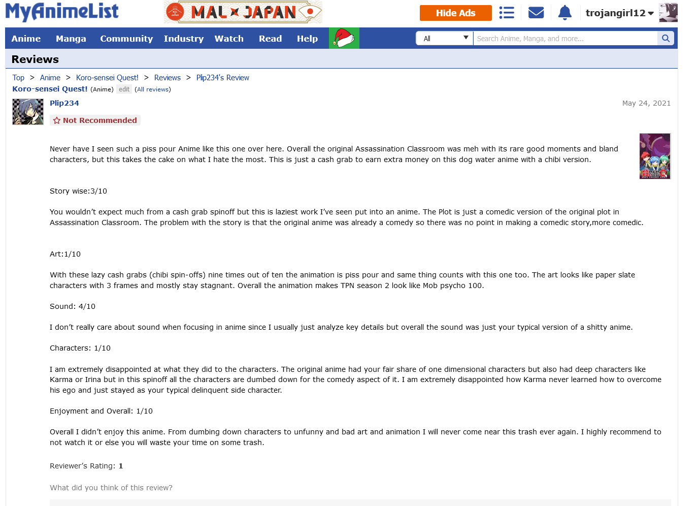
Task: Open the list menu icon
Action: (x=507, y=13)
